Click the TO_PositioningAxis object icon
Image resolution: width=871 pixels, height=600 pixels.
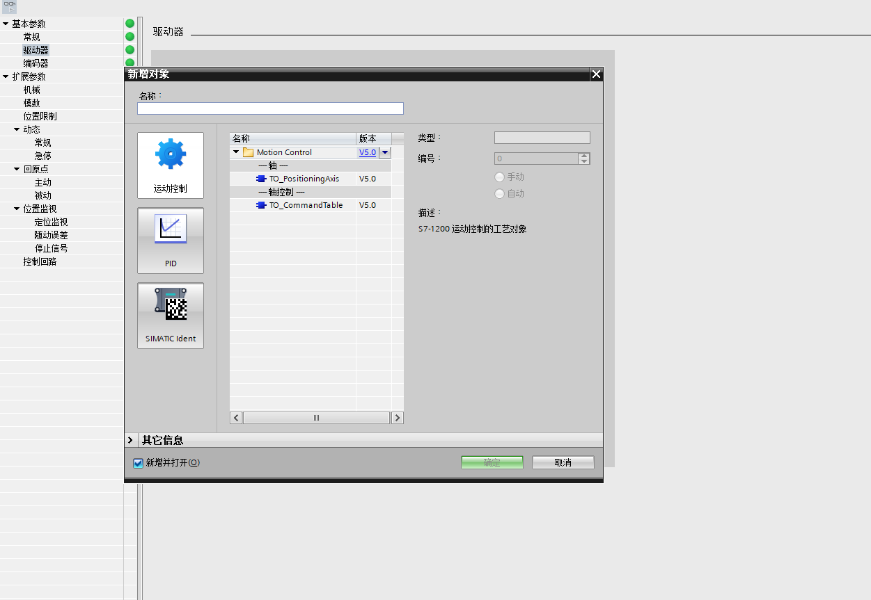point(261,179)
